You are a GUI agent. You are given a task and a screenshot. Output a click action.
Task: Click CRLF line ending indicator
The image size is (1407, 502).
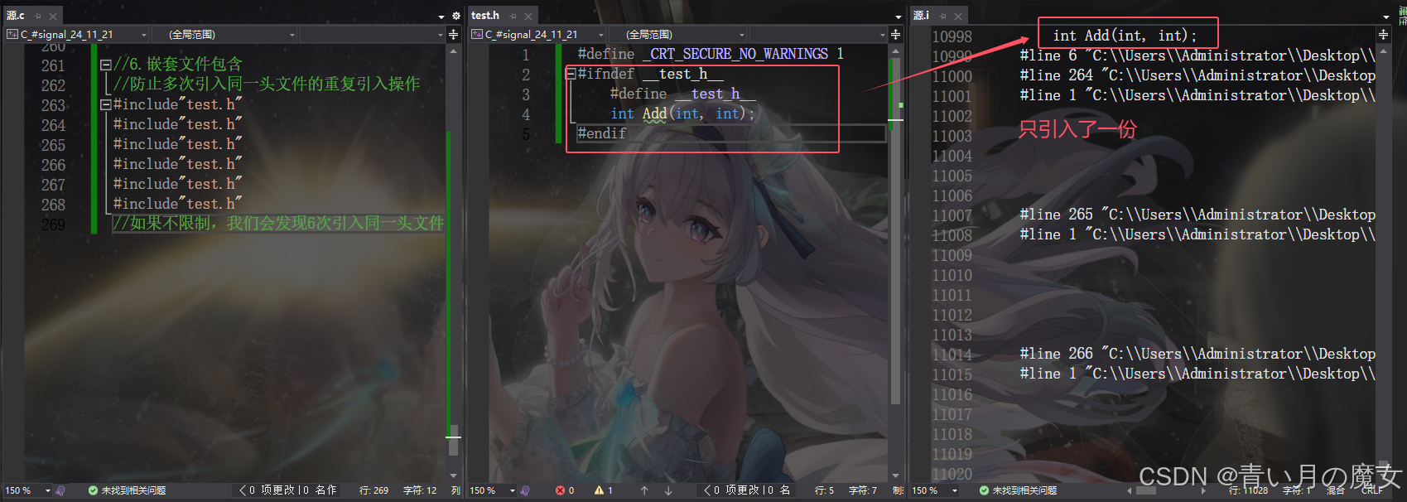pyautogui.click(x=1372, y=490)
